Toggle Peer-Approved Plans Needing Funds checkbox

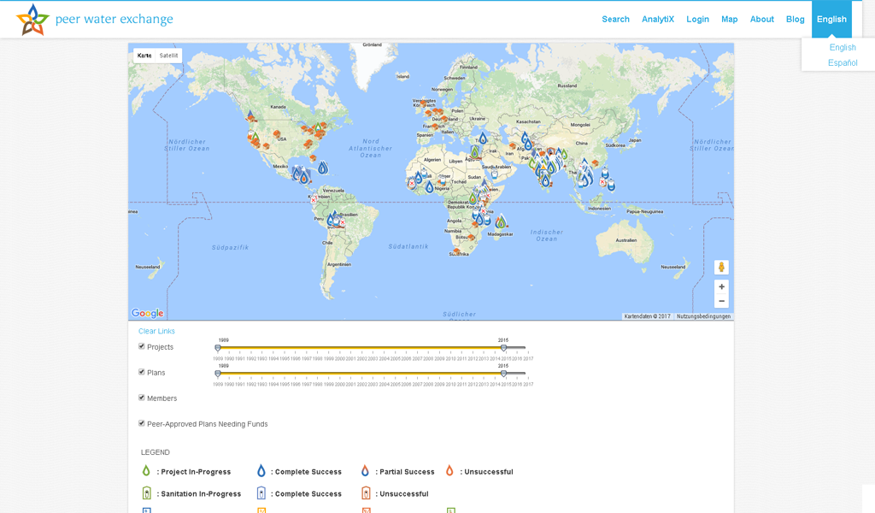tap(142, 423)
